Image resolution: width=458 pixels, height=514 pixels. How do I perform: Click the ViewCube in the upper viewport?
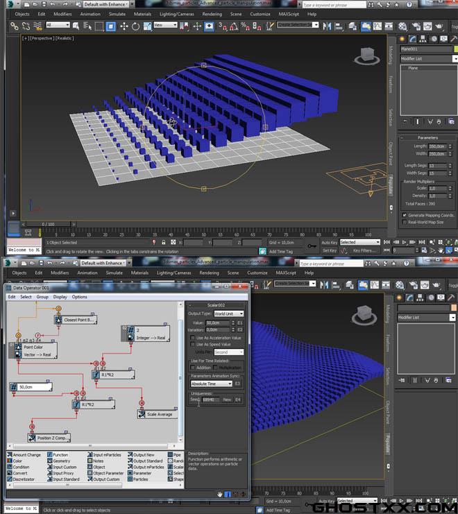367,55
